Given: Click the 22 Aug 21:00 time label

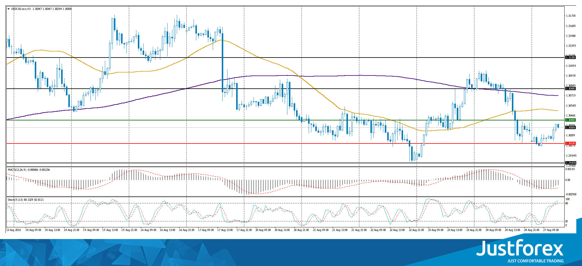Looking at the screenshot, I should (x=417, y=230).
